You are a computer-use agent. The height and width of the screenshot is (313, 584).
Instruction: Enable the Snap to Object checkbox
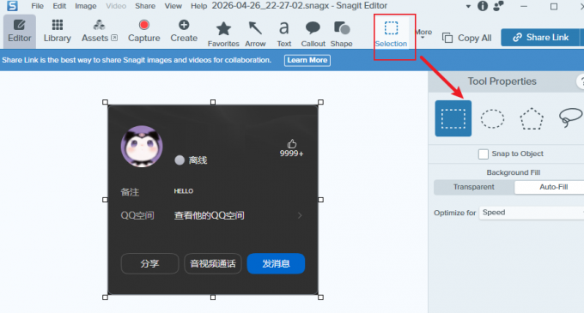(483, 153)
